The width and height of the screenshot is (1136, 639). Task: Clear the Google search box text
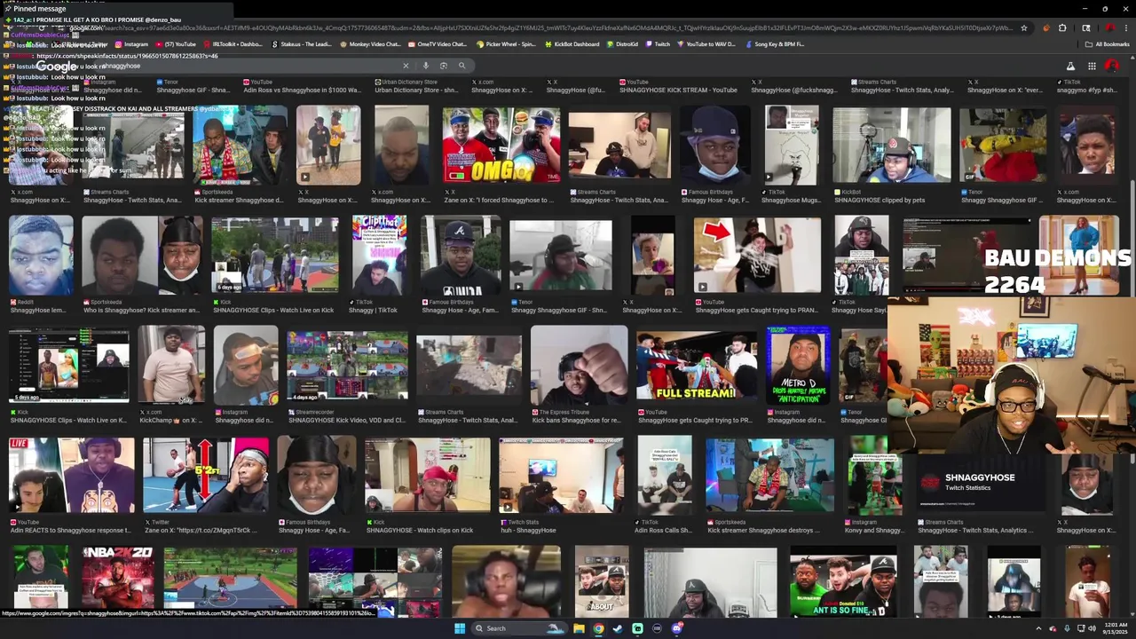(x=406, y=66)
